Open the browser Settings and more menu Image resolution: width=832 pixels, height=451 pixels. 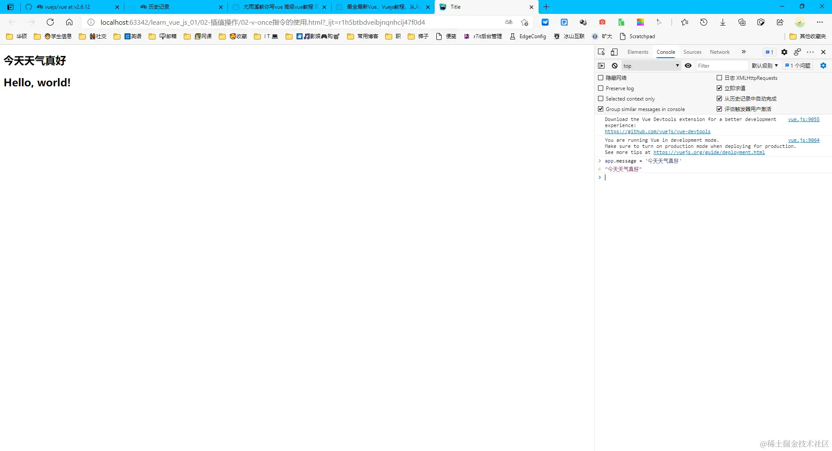pos(820,22)
